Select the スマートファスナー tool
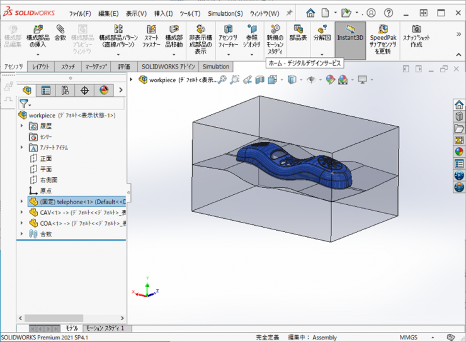 pyautogui.click(x=151, y=36)
